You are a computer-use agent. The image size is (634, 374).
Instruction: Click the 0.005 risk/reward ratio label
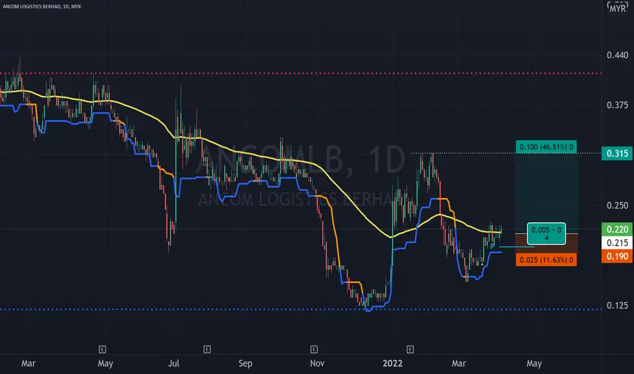(546, 234)
